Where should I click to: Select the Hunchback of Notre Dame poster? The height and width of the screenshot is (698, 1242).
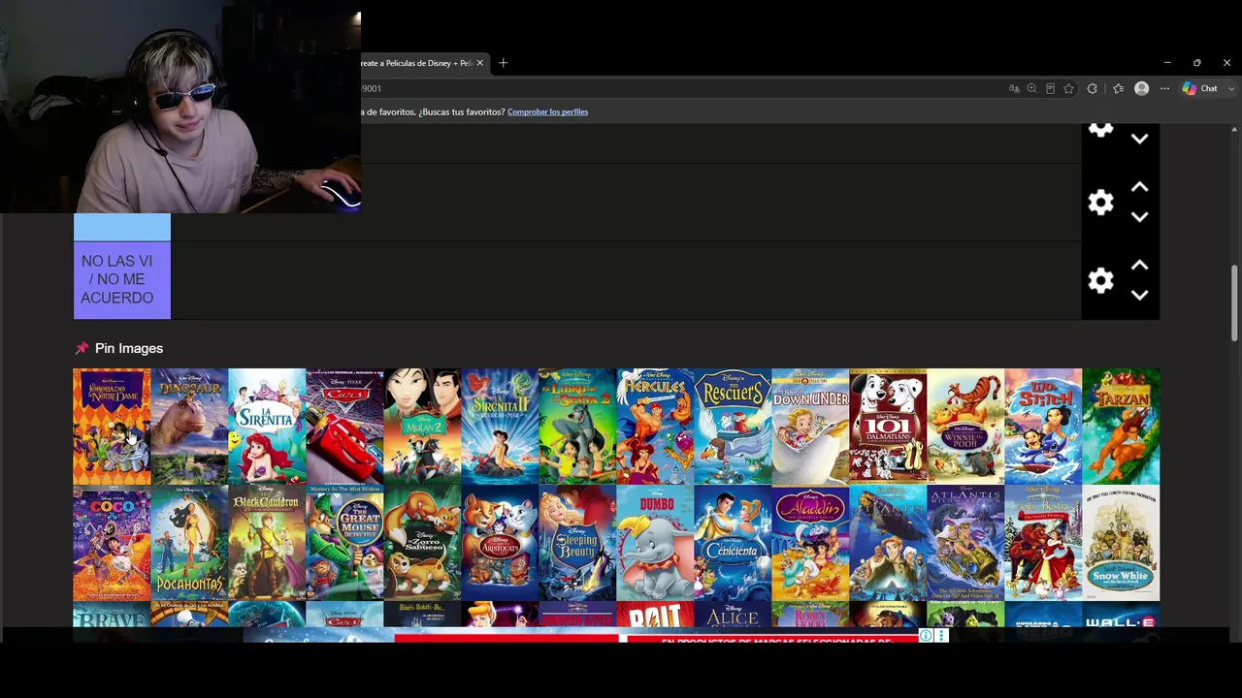pos(112,427)
